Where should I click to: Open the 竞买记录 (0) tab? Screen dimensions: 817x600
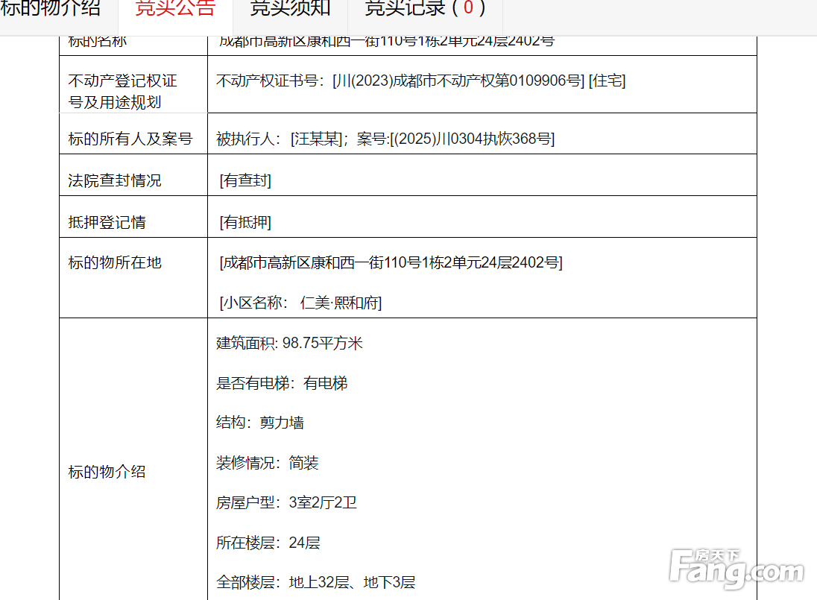pos(425,9)
